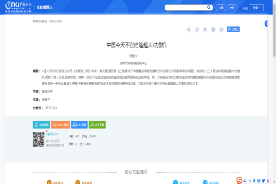The image size is (276, 184).
Task: Click the author name 杨振宁
Action: pyautogui.click(x=133, y=56)
